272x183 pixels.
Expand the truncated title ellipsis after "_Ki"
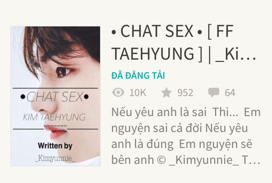(249, 59)
